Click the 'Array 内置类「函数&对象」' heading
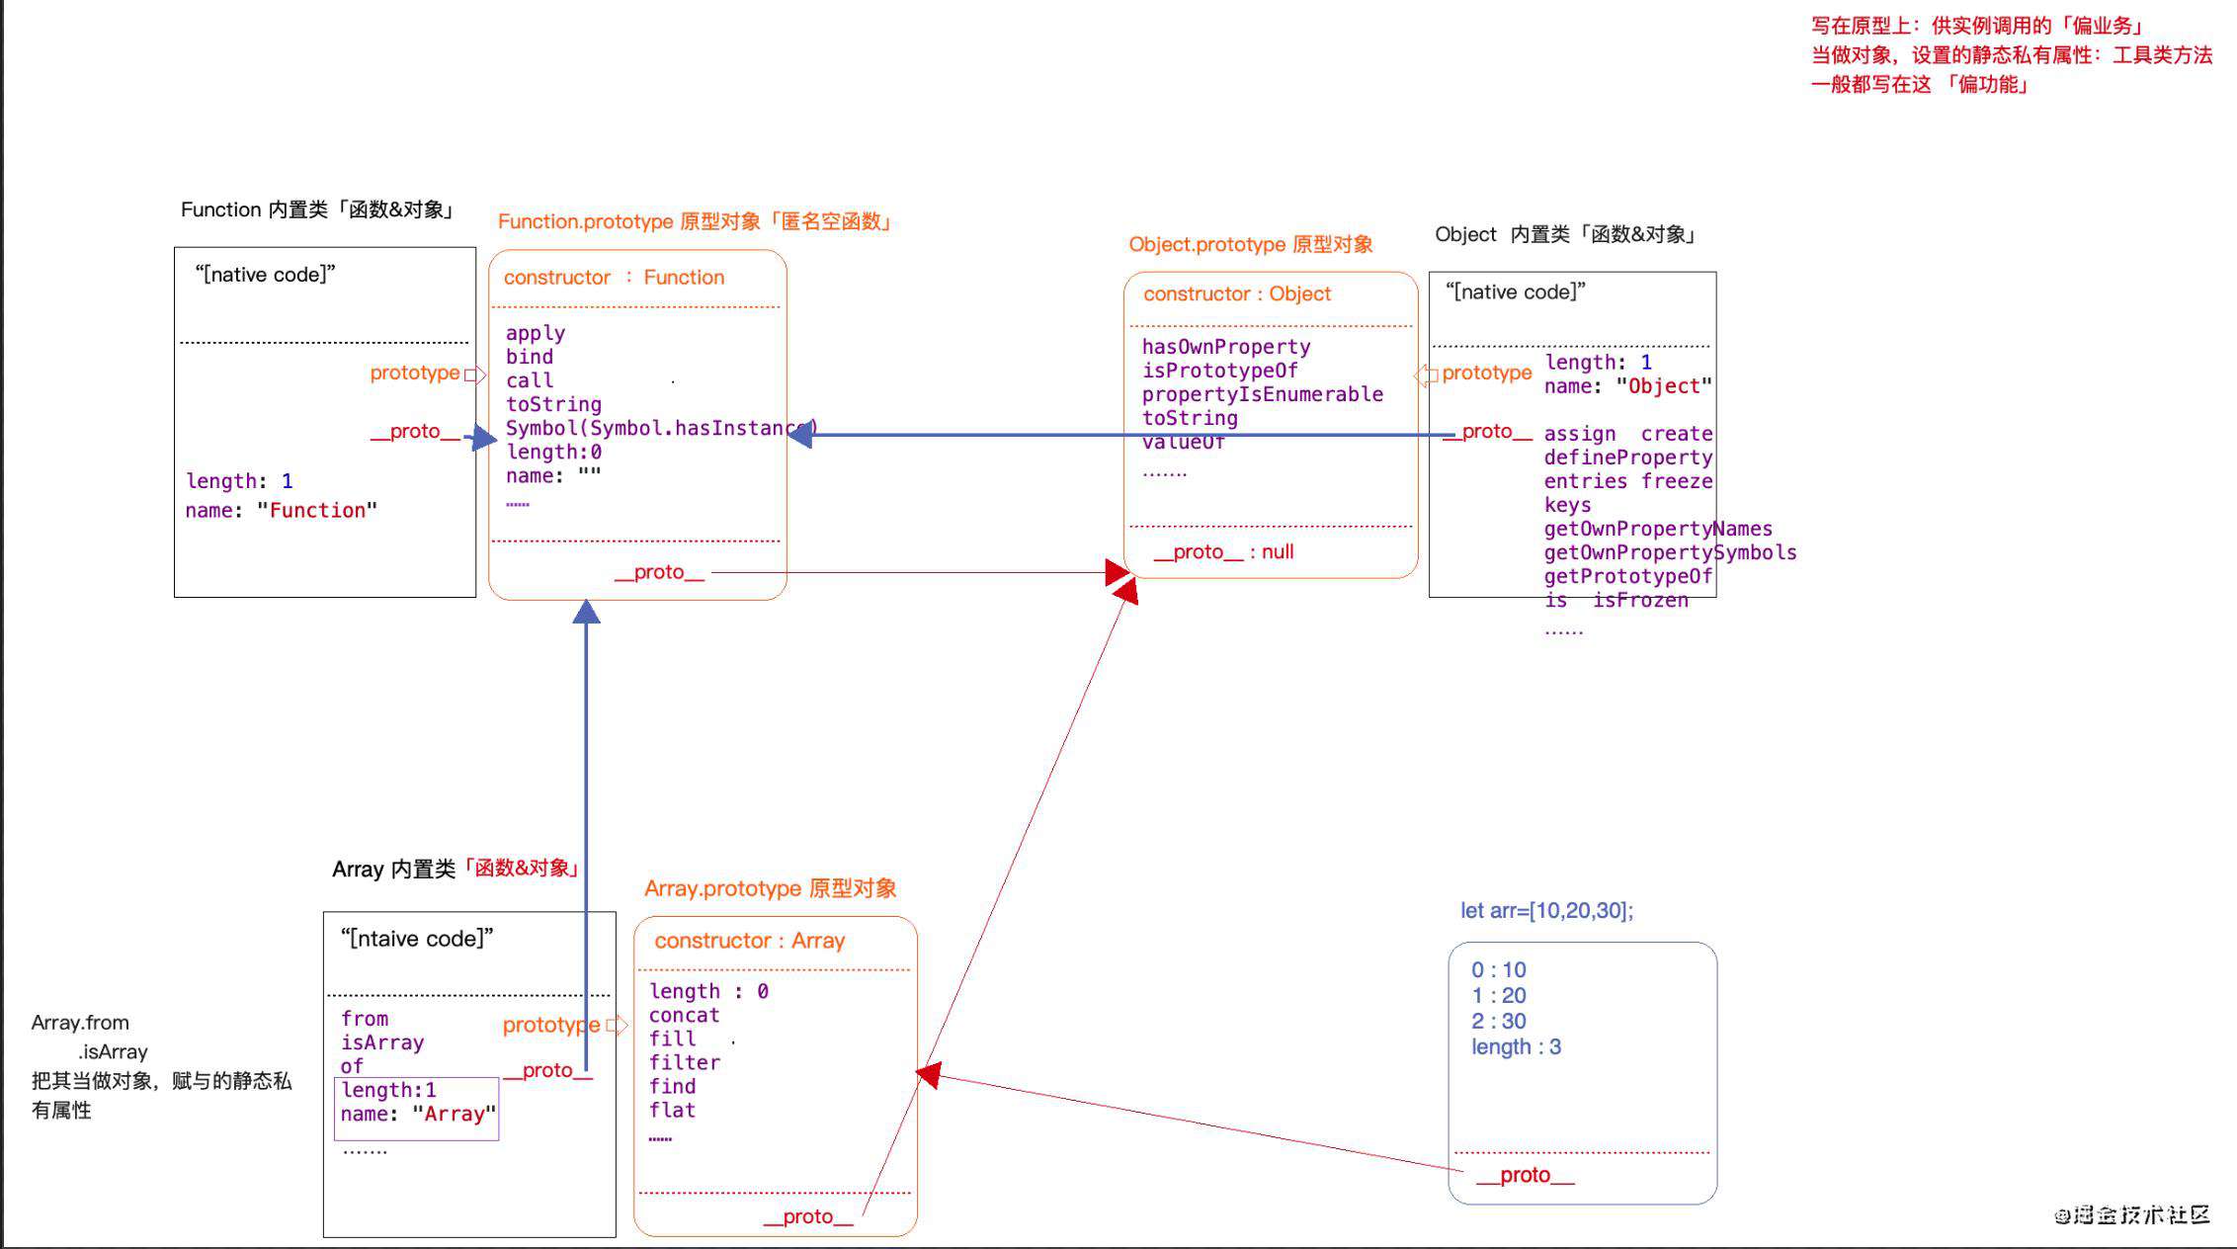This screenshot has width=2237, height=1249. pos(457,869)
